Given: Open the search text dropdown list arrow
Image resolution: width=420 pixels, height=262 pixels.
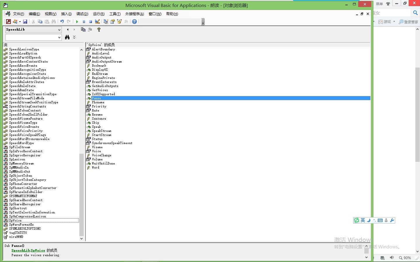Looking at the screenshot, I should tap(59, 38).
